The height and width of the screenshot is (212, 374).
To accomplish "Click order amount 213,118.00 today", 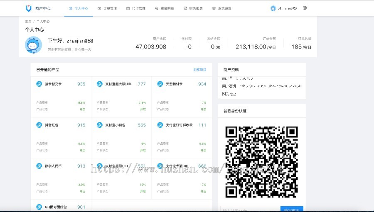I will (x=256, y=47).
